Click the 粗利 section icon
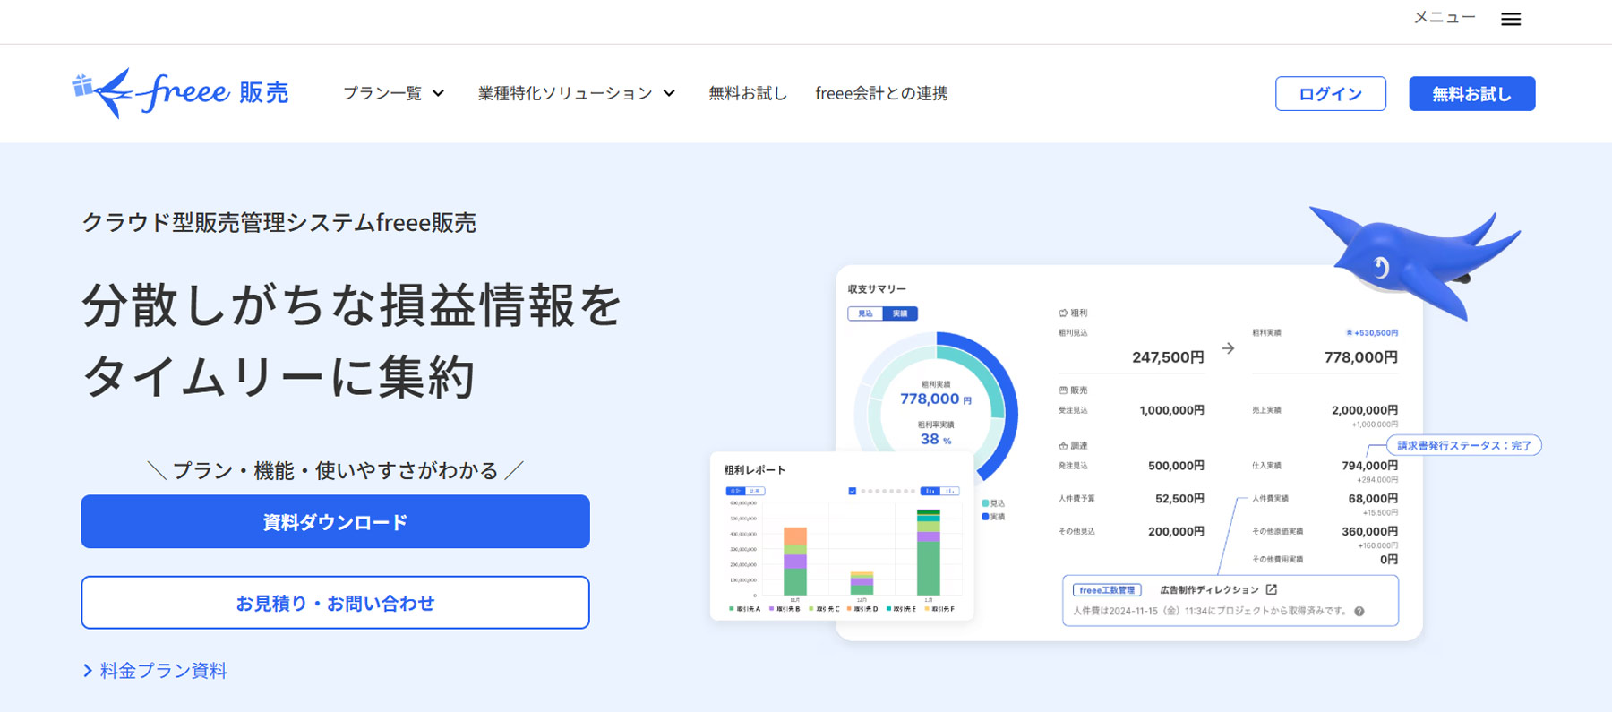This screenshot has width=1612, height=712. [1063, 313]
